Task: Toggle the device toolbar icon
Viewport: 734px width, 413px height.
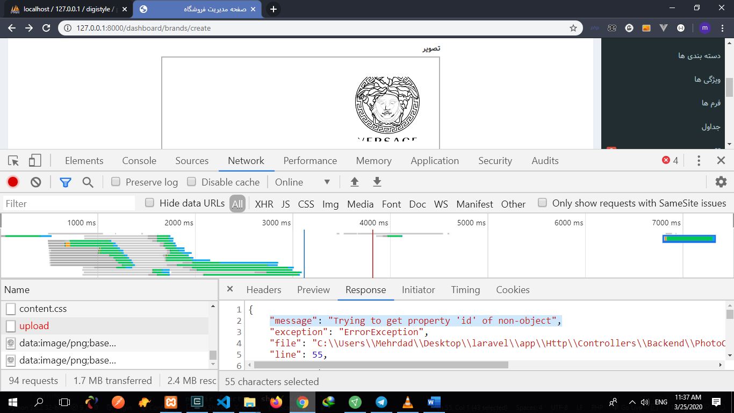Action: pos(35,161)
